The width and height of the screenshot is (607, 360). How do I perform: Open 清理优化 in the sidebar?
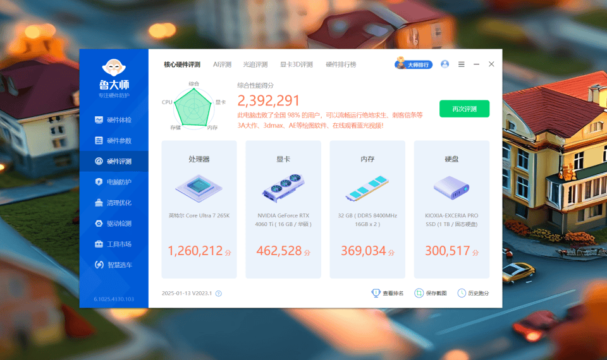click(114, 203)
